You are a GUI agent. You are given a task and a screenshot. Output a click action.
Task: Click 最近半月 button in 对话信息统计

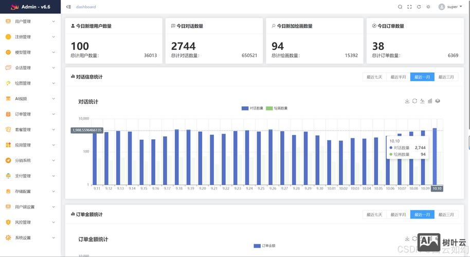398,77
